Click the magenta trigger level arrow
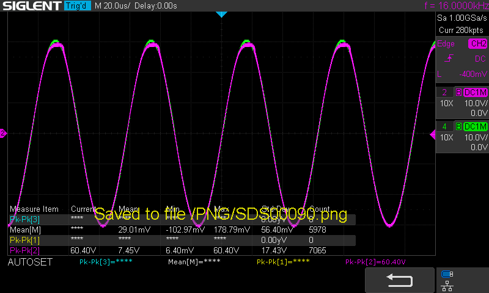The height and width of the screenshot is (293, 489). coord(433,135)
